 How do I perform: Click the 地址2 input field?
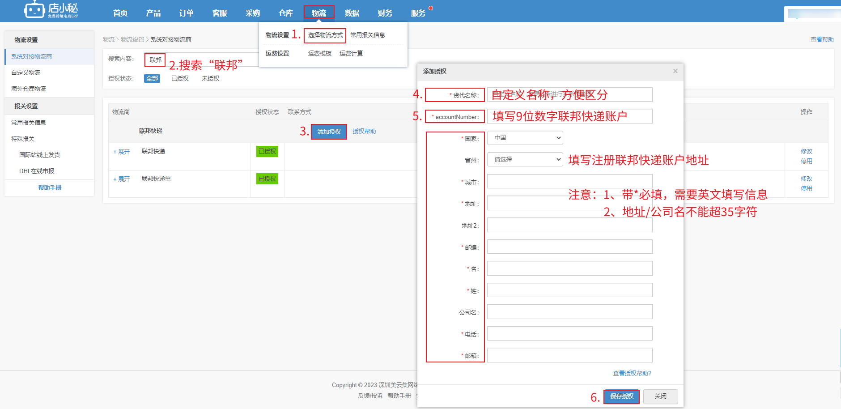click(x=569, y=225)
